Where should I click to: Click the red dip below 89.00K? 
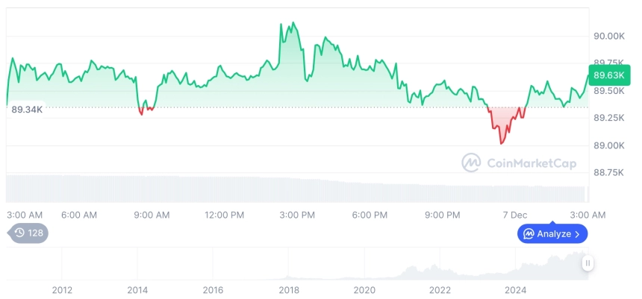501,141
